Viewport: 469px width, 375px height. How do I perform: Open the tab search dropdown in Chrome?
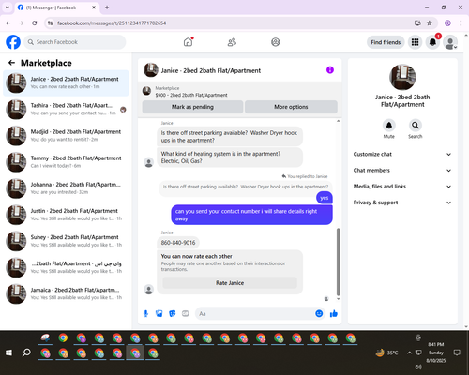coord(8,7)
